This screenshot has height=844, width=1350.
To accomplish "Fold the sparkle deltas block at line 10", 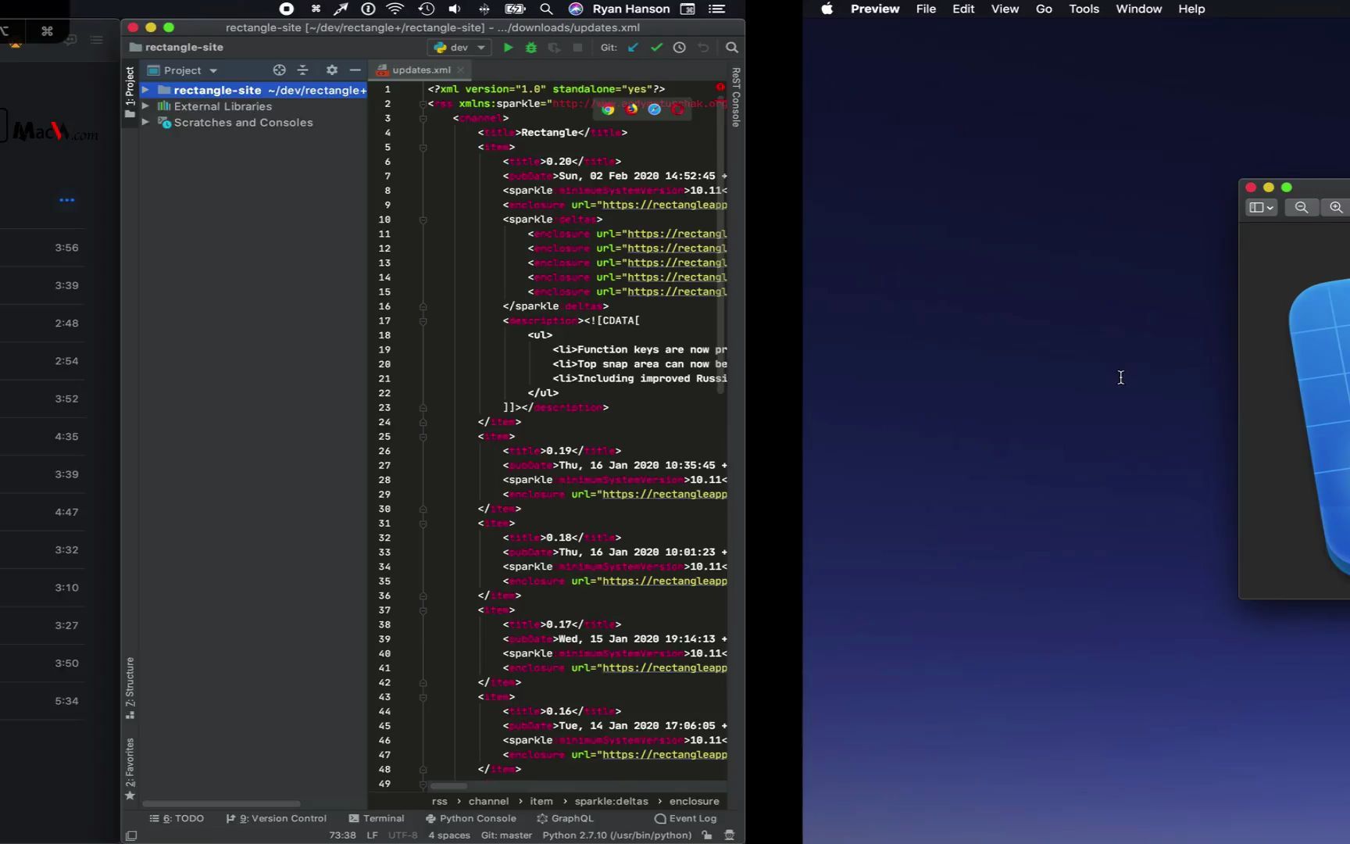I will pyautogui.click(x=423, y=220).
